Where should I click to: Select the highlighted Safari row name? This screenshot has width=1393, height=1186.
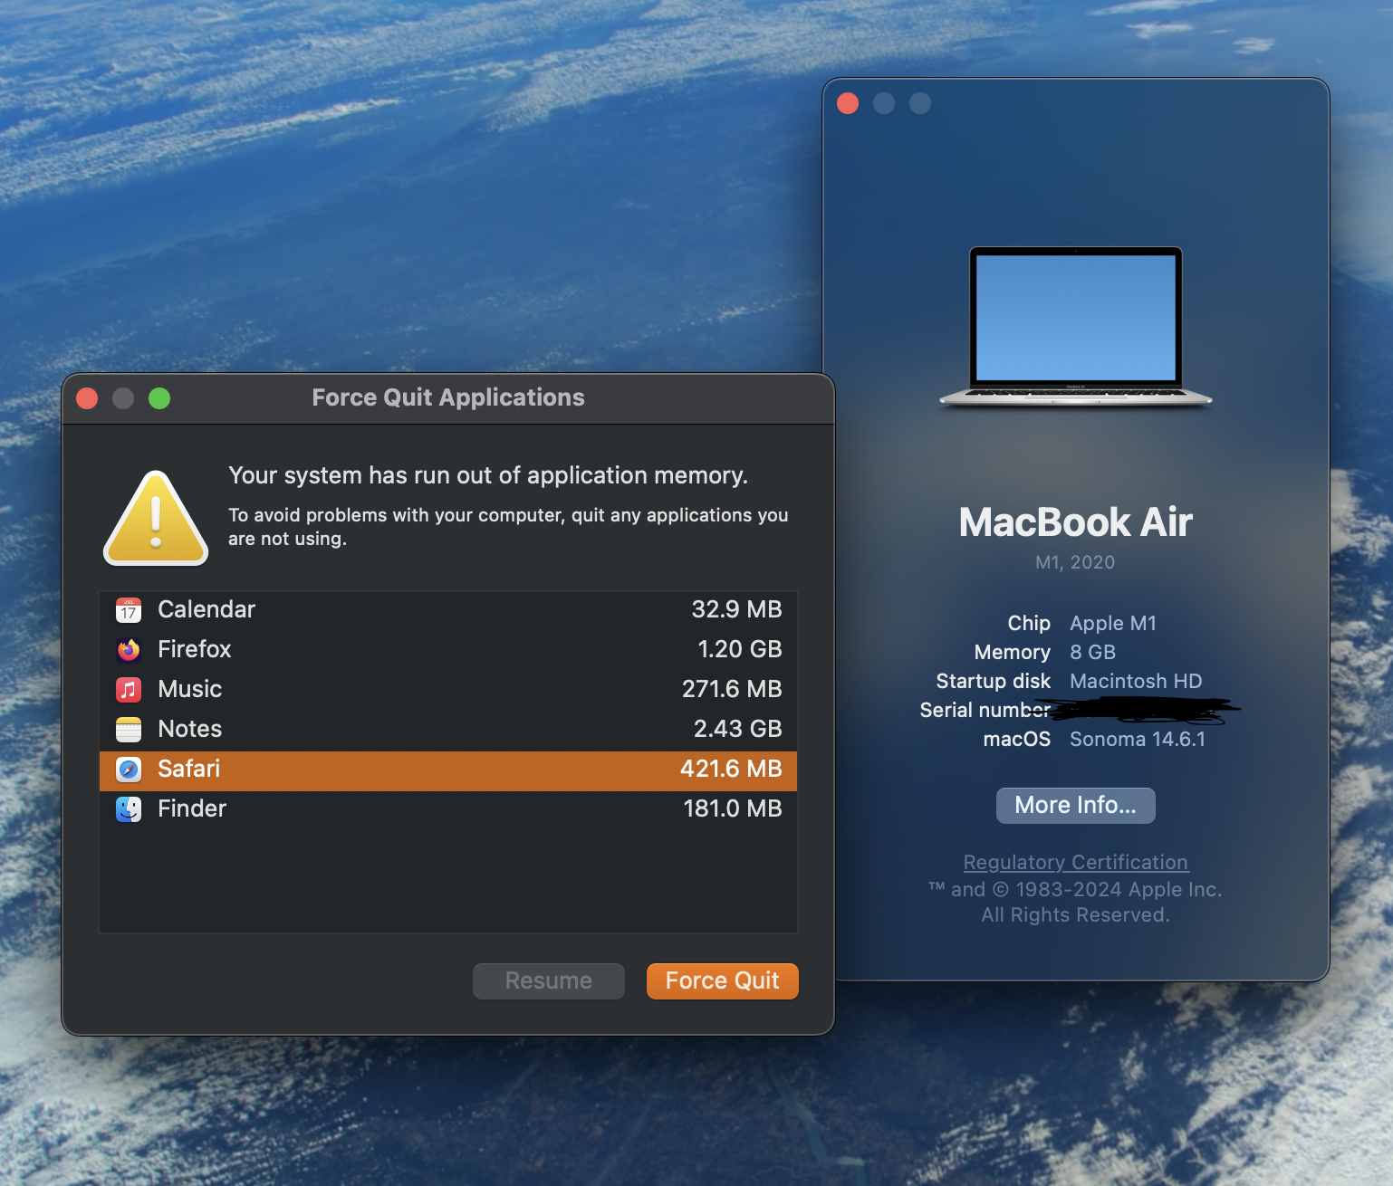pyautogui.click(x=189, y=769)
